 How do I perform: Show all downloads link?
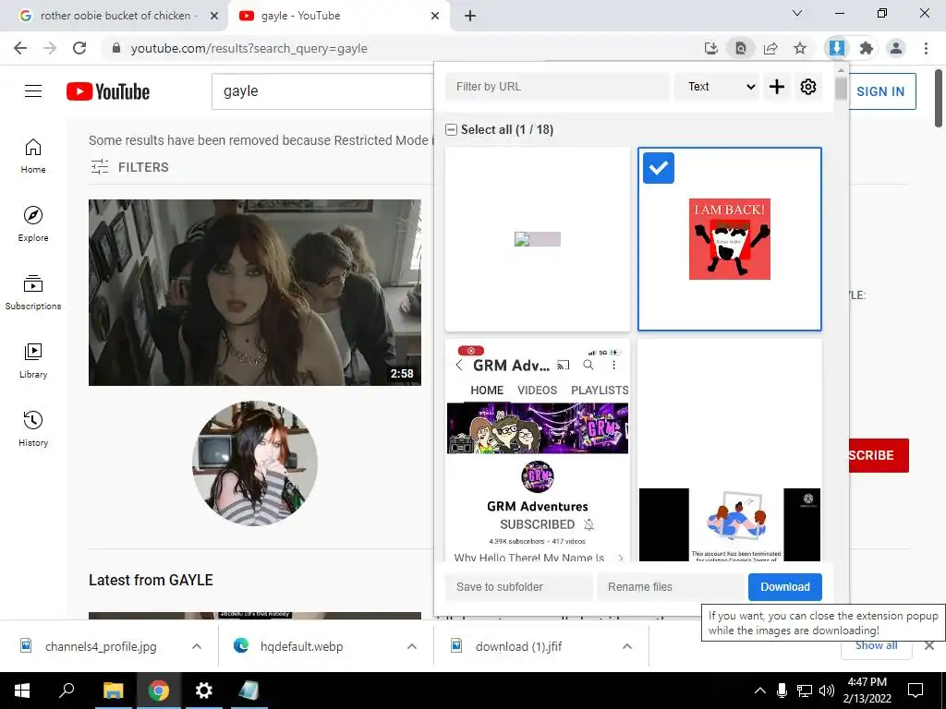pyautogui.click(x=876, y=645)
